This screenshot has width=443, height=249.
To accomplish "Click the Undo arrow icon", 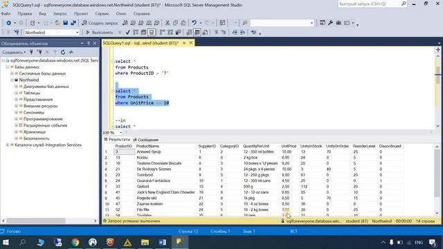I will pos(194,23).
